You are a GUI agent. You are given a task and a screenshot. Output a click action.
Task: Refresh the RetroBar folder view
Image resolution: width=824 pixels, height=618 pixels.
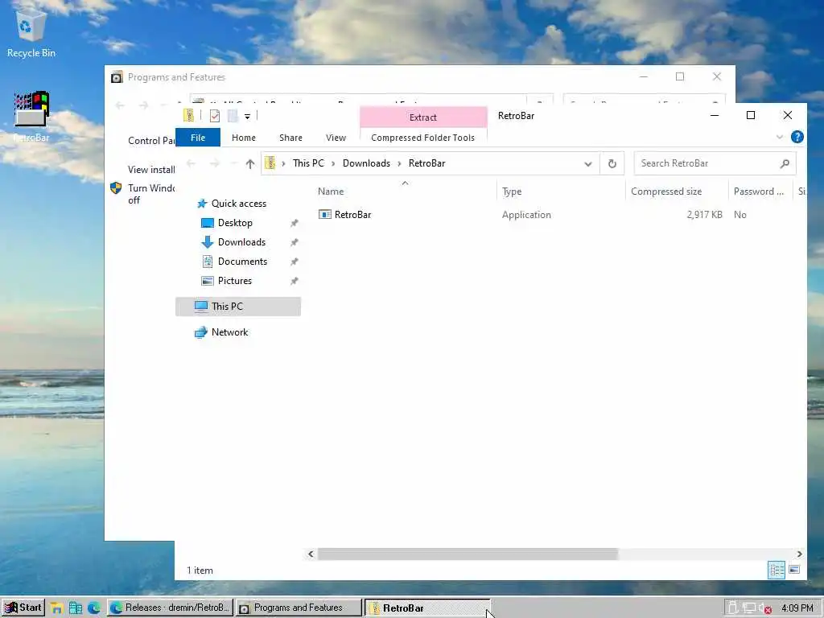pyautogui.click(x=612, y=164)
